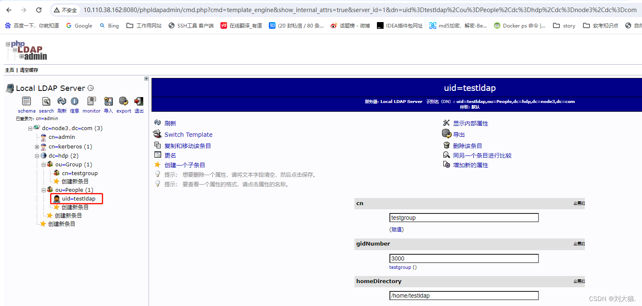Click the 增加新的属性 link

tap(470, 165)
